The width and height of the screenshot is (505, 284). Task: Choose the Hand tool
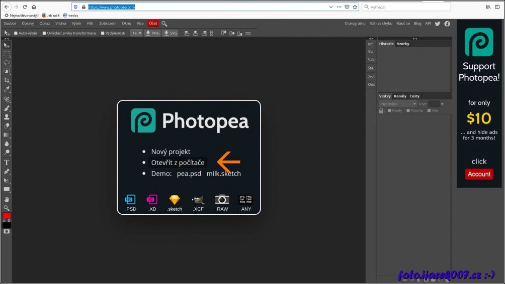(x=7, y=199)
